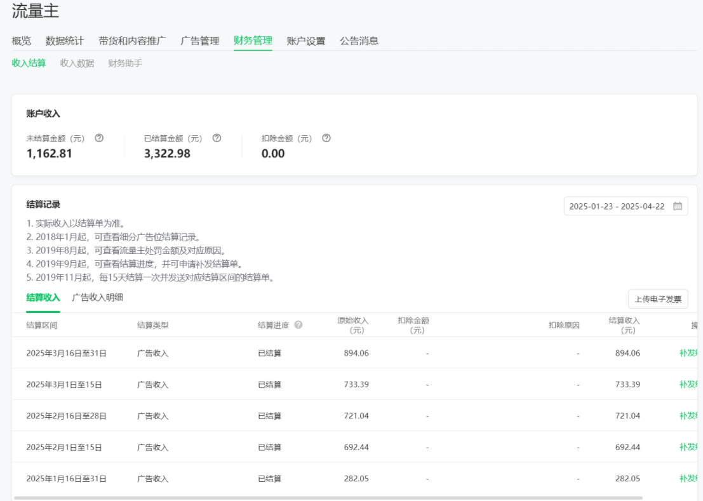Click original income 282.05 cell
The height and width of the screenshot is (501, 703).
point(356,479)
